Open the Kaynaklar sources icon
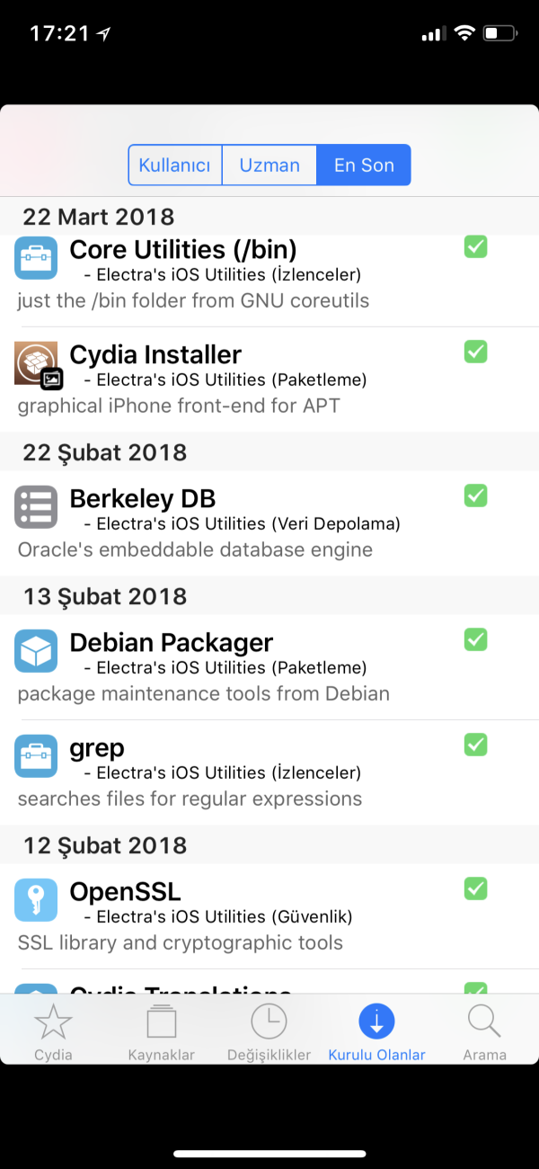The image size is (539, 1169). [x=162, y=1021]
